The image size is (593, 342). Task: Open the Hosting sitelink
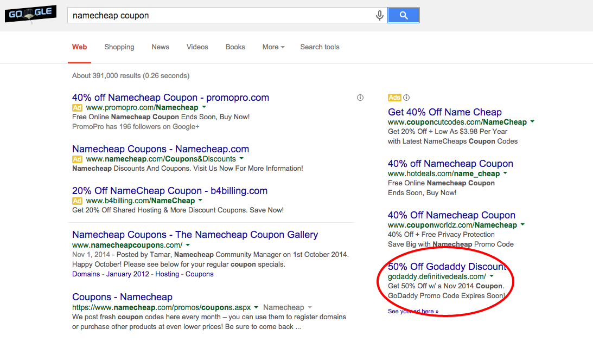tap(167, 274)
